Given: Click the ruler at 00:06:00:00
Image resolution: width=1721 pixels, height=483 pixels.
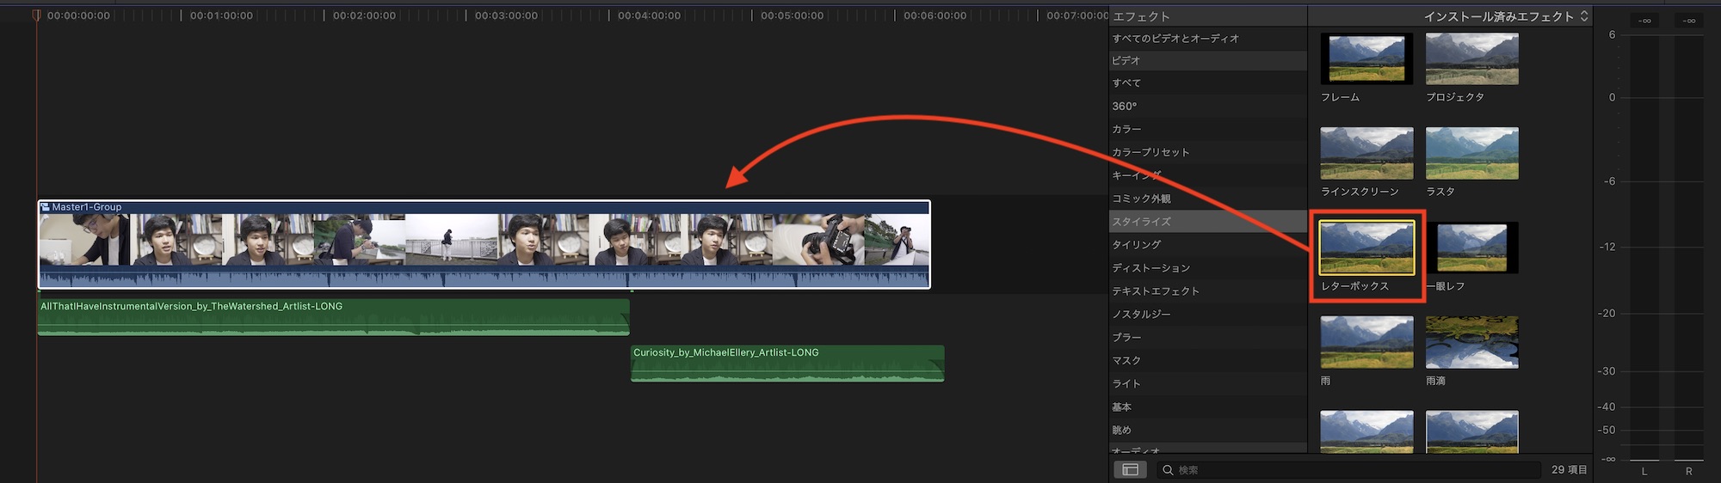Looking at the screenshot, I should (935, 15).
